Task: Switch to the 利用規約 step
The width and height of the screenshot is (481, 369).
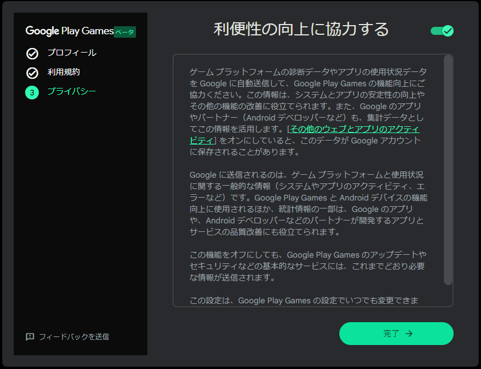Action: 63,71
